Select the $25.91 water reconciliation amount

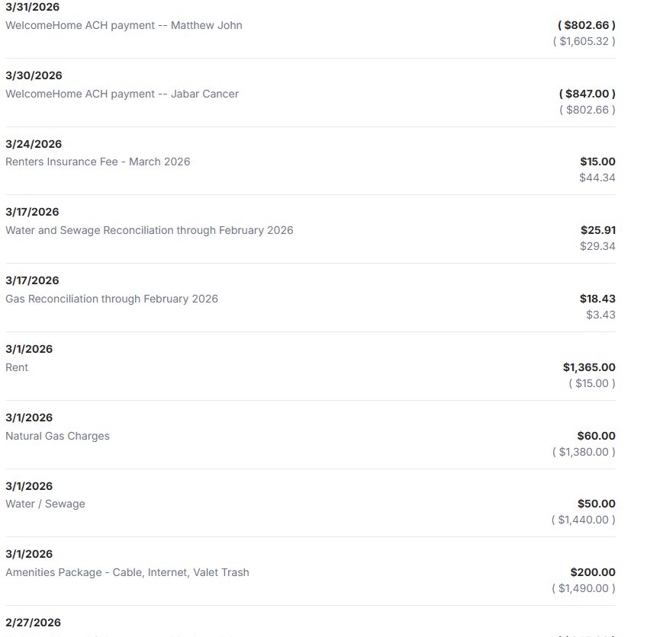pyautogui.click(x=598, y=230)
